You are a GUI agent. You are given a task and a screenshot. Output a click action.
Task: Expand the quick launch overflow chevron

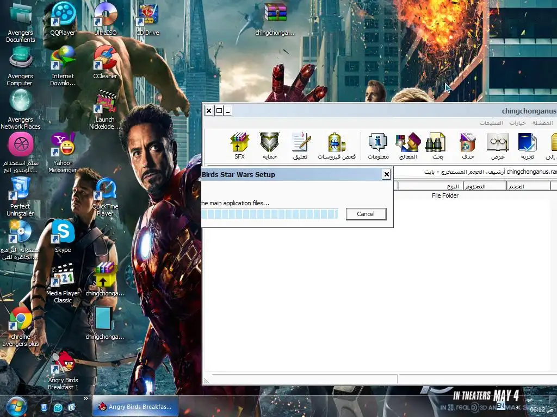(85, 399)
